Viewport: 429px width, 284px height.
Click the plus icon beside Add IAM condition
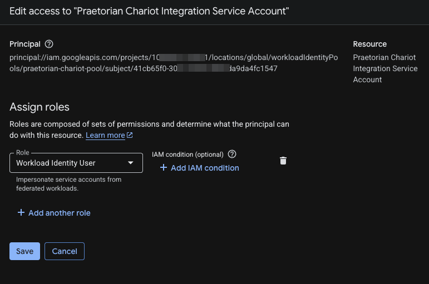pos(164,167)
